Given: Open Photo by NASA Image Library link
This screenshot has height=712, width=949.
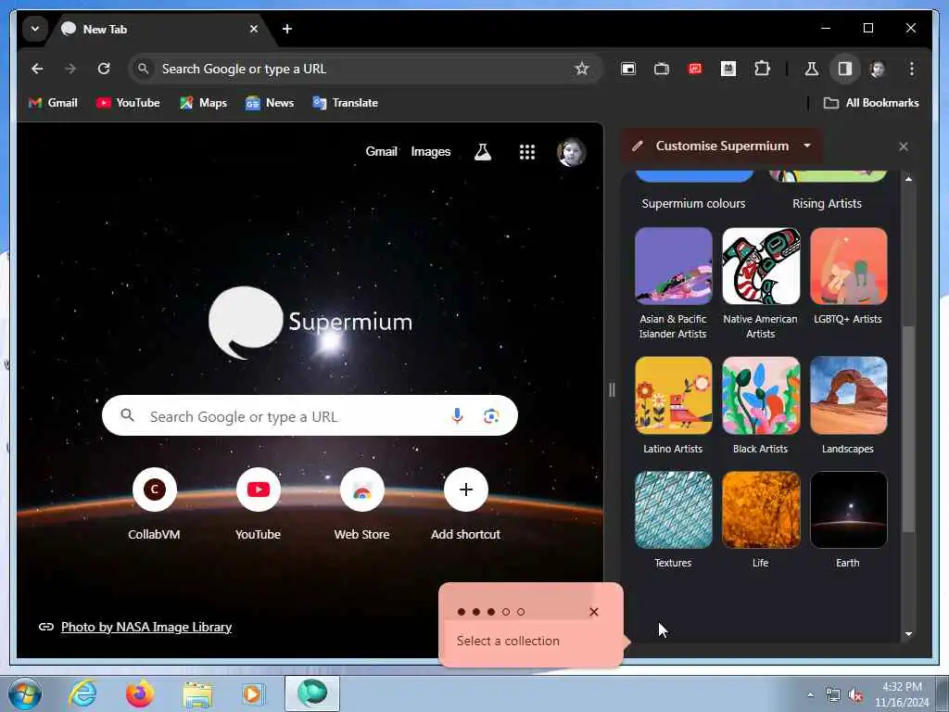Looking at the screenshot, I should point(146,628).
